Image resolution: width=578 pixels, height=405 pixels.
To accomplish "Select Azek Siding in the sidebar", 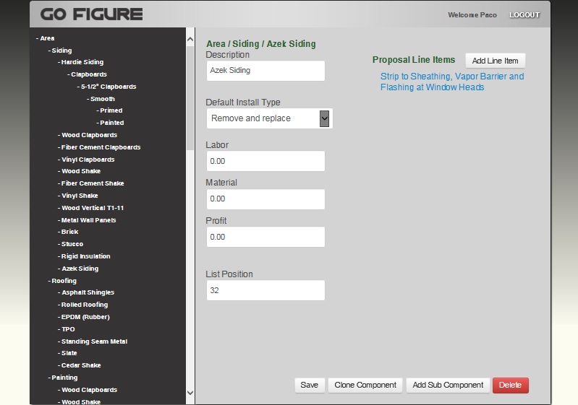I will click(x=80, y=269).
